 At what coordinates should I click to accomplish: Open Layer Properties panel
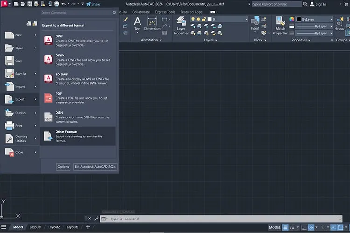(181, 26)
